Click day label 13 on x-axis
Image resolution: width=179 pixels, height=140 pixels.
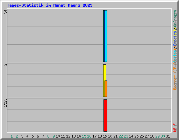click(73, 136)
